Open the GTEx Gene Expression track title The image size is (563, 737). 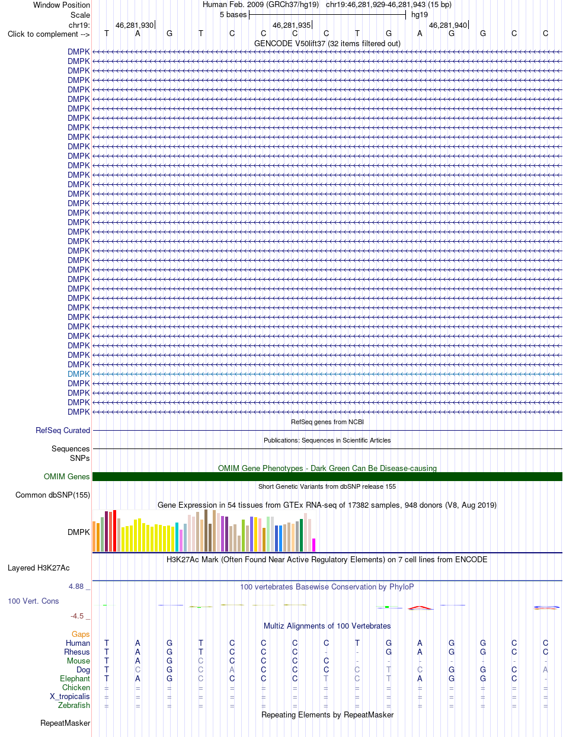[x=327, y=505]
